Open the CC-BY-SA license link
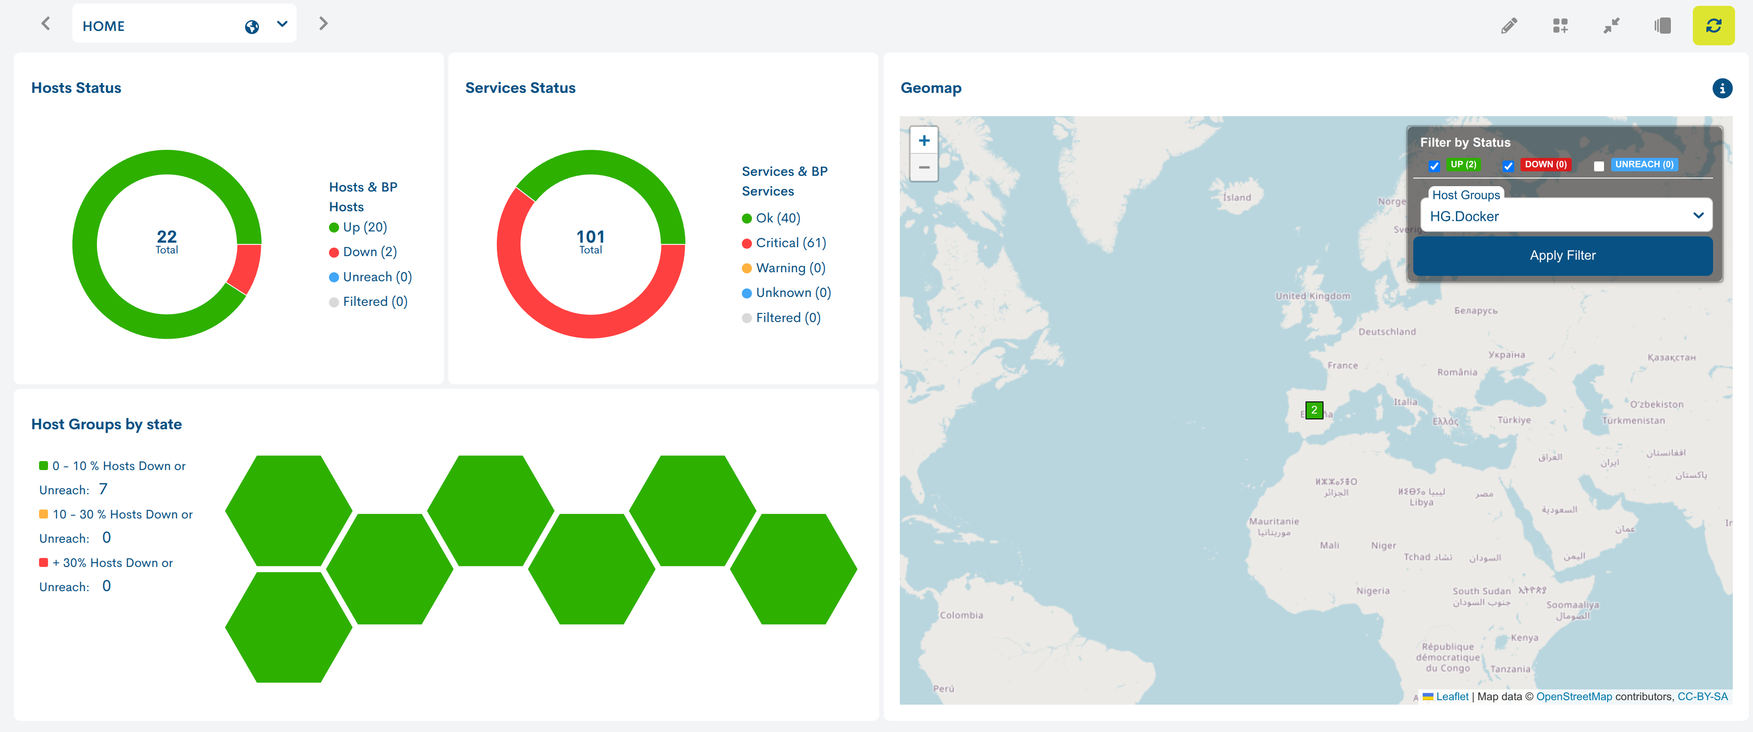 coord(1702,697)
